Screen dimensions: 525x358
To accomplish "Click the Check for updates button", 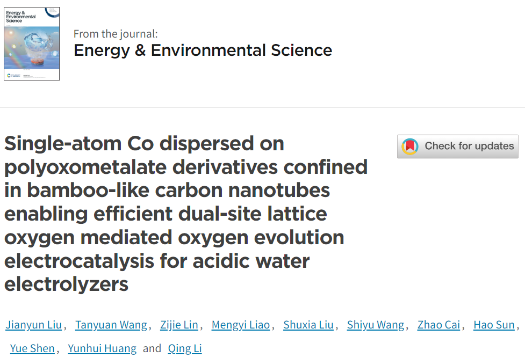I will point(458,146).
